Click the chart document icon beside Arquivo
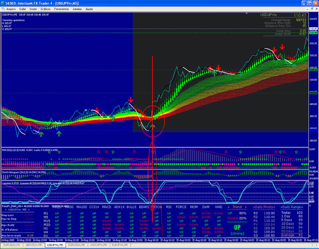This screenshot has width=319, height=249. click(x=3, y=9)
